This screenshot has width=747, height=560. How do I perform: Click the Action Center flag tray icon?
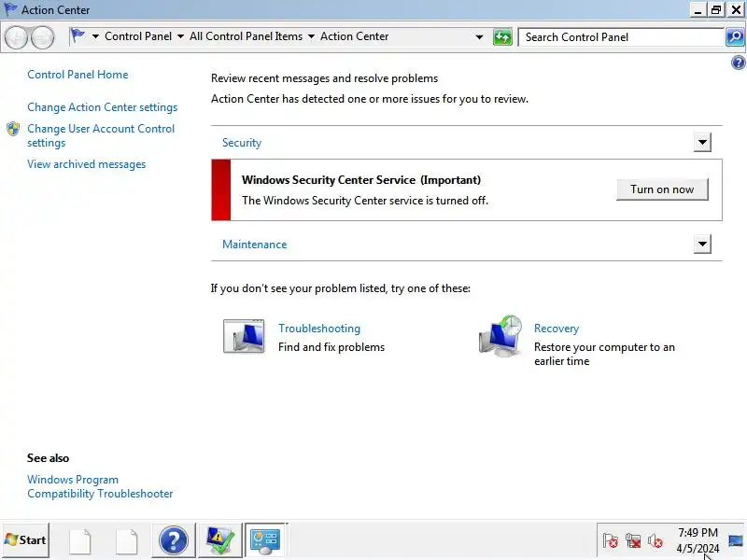tap(611, 541)
